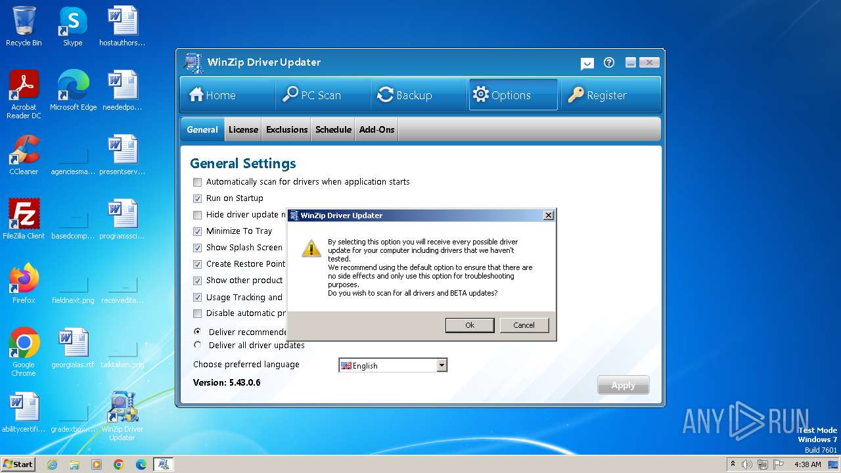841x473 pixels.
Task: Open Skype desktop shortcut
Action: [73, 26]
